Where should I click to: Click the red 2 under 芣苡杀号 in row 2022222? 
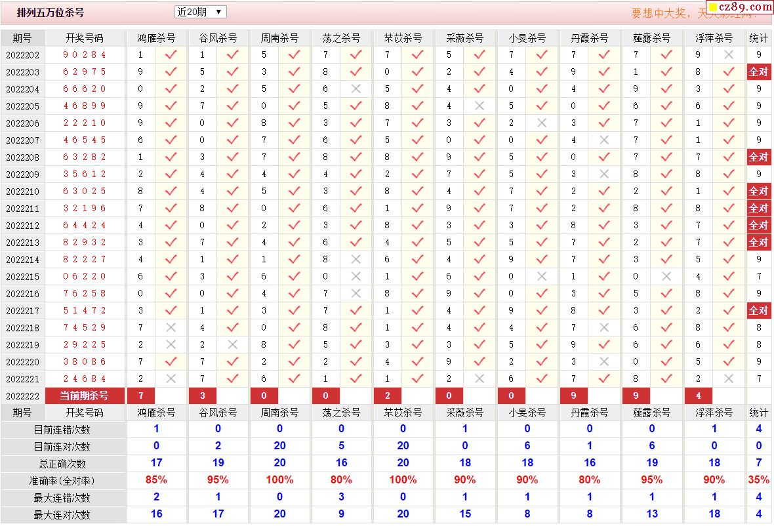(388, 395)
